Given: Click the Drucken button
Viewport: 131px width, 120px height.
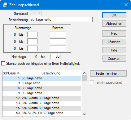Looking at the screenshot, I should pyautogui.click(x=114, y=59).
